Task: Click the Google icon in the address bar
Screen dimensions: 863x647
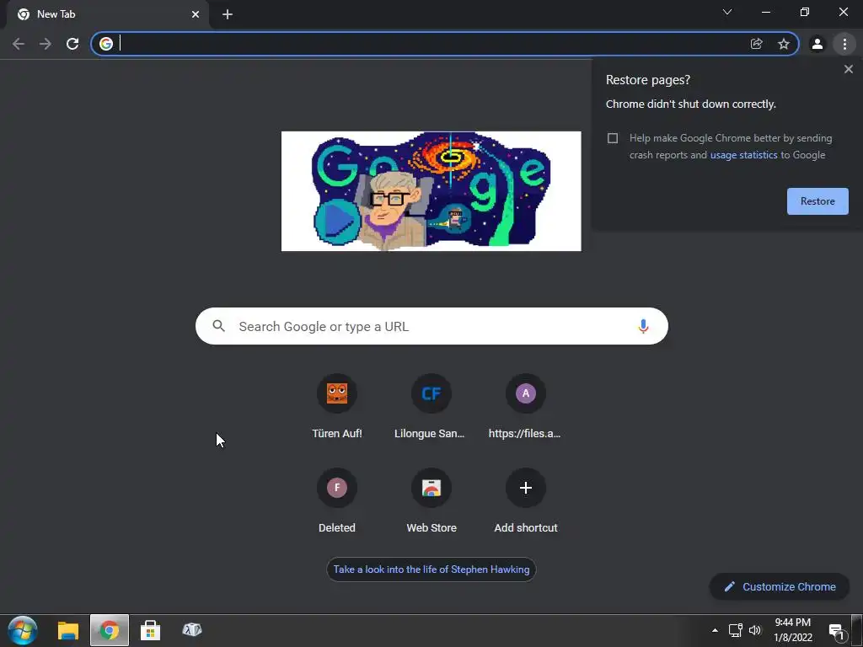Action: pos(106,44)
